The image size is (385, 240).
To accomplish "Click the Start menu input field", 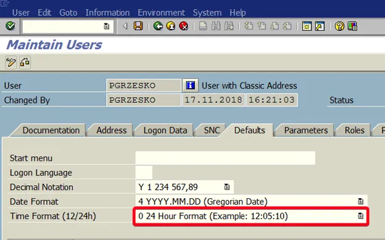I will coord(225,158).
